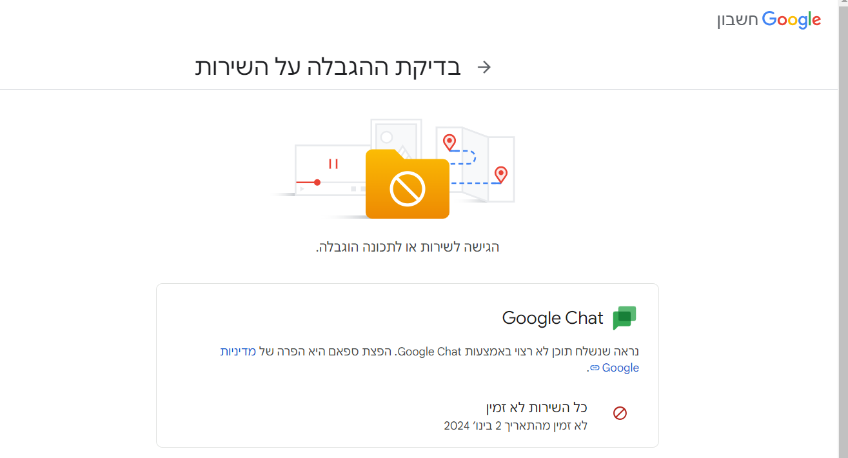
Task: Click the red map pin in the illustration
Action: (451, 139)
